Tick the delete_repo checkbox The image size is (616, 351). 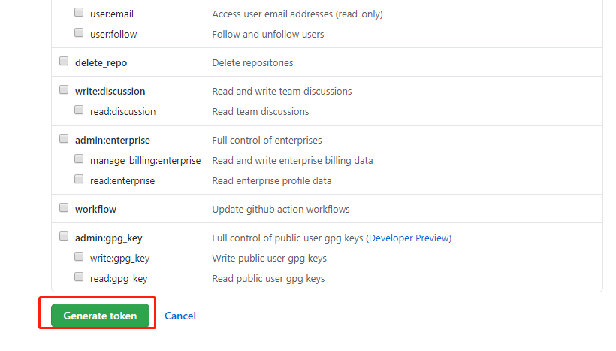click(64, 61)
